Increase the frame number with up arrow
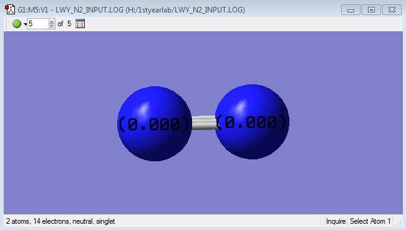This screenshot has width=406, height=230. [x=51, y=21]
